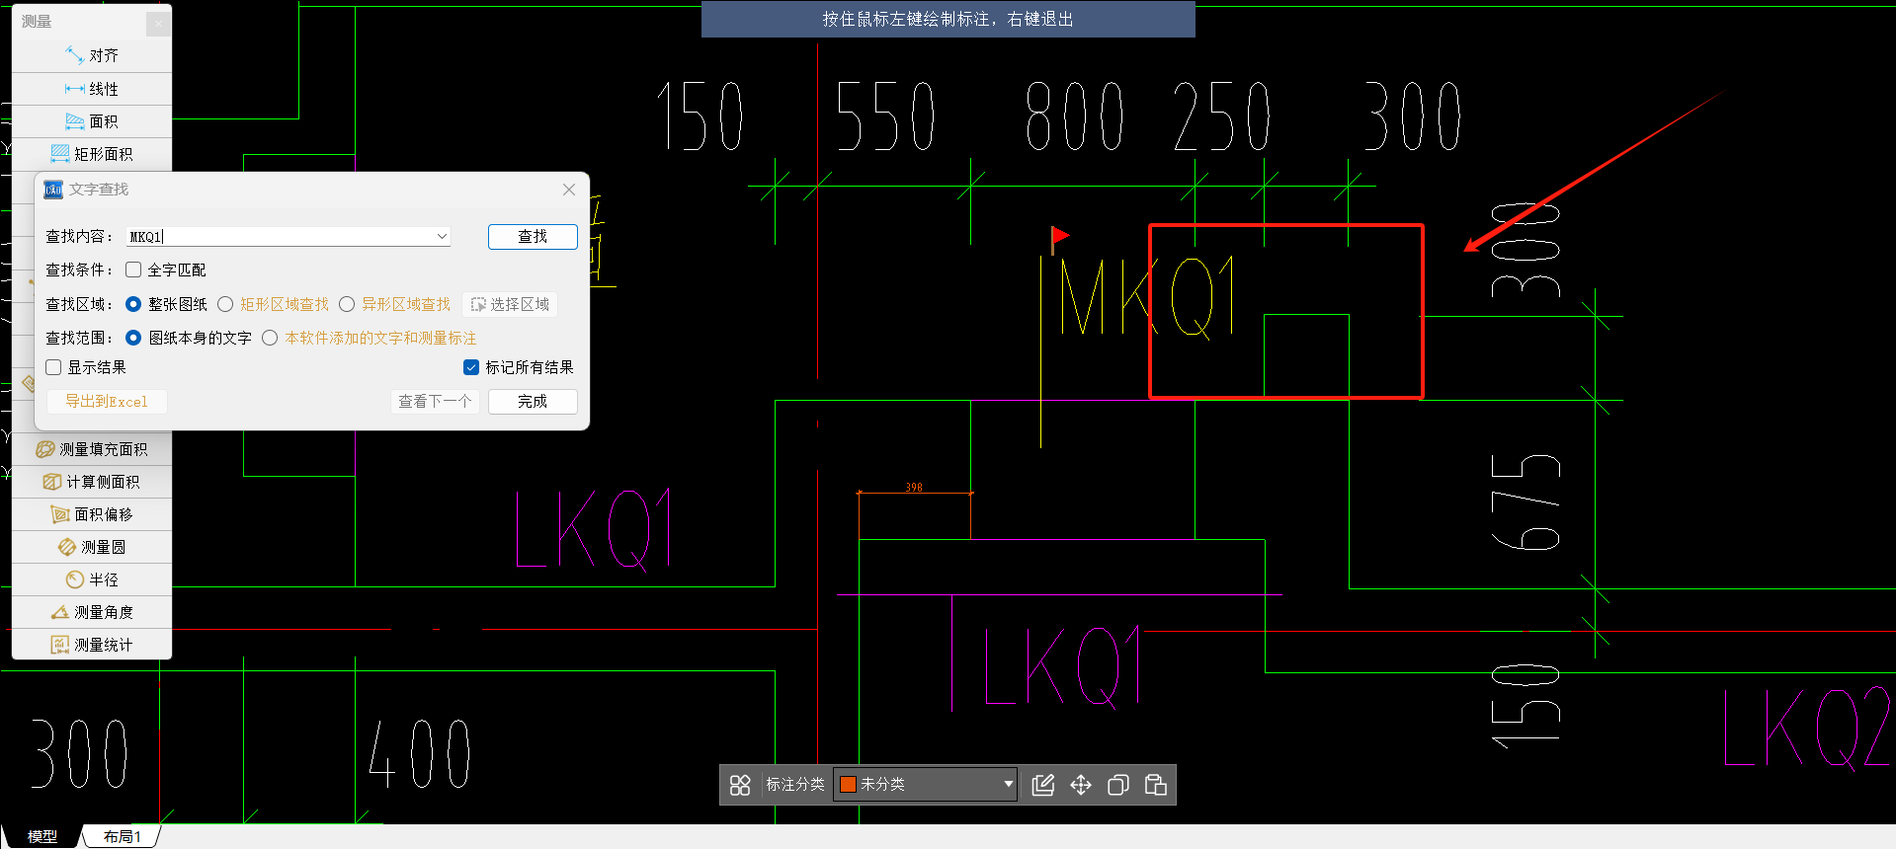Click the 标注分类 label
Viewport: 1896px width, 849px height.
click(795, 785)
